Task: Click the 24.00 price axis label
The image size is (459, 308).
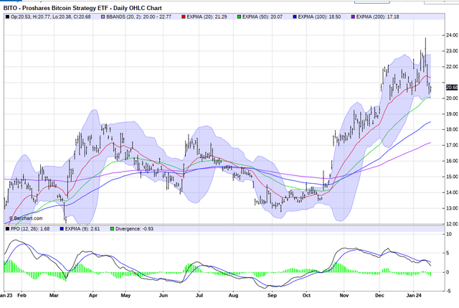Action: [x=452, y=35]
